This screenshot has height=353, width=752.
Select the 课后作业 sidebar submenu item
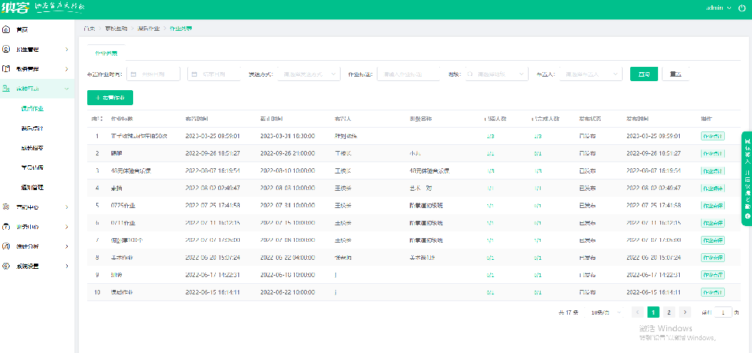pyautogui.click(x=32, y=109)
